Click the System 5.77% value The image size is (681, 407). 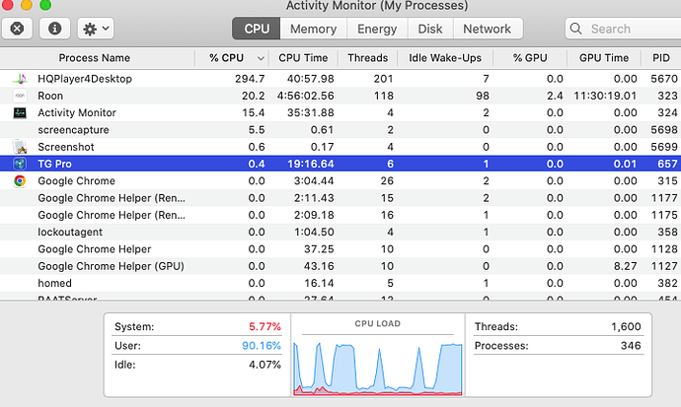tap(265, 326)
